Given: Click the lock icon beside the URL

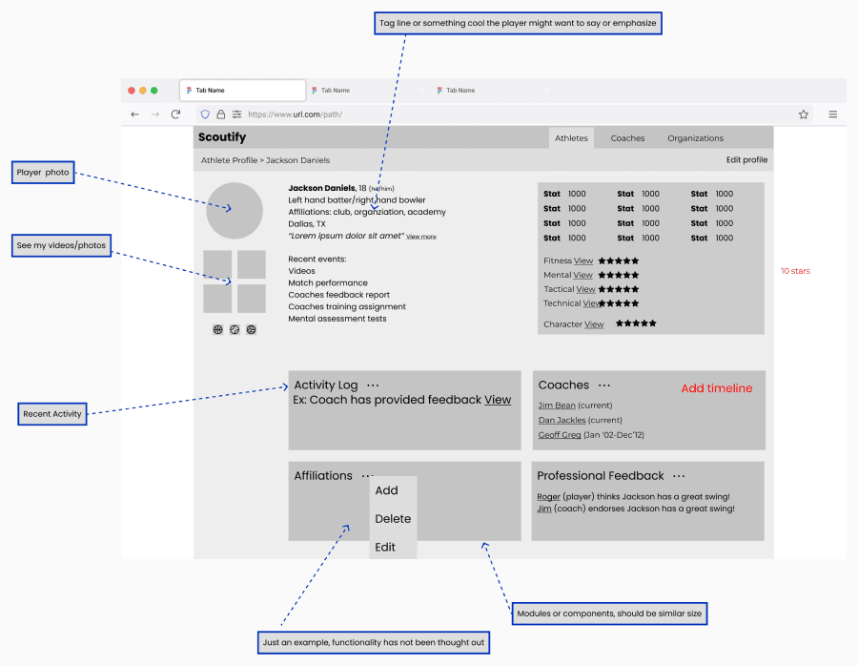Looking at the screenshot, I should [x=220, y=114].
